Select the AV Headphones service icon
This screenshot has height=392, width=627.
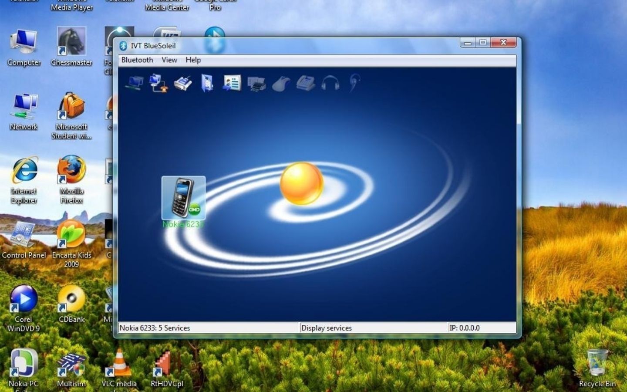[x=330, y=83]
